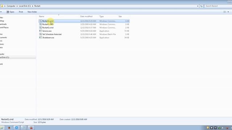Viewport: 232px width, 130px height.
Task: Select the Network item in navigation pane
Action: click(x=1, y=64)
